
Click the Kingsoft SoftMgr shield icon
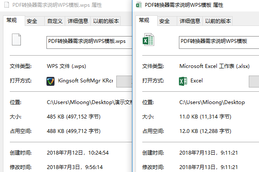pyautogui.click(x=50, y=81)
